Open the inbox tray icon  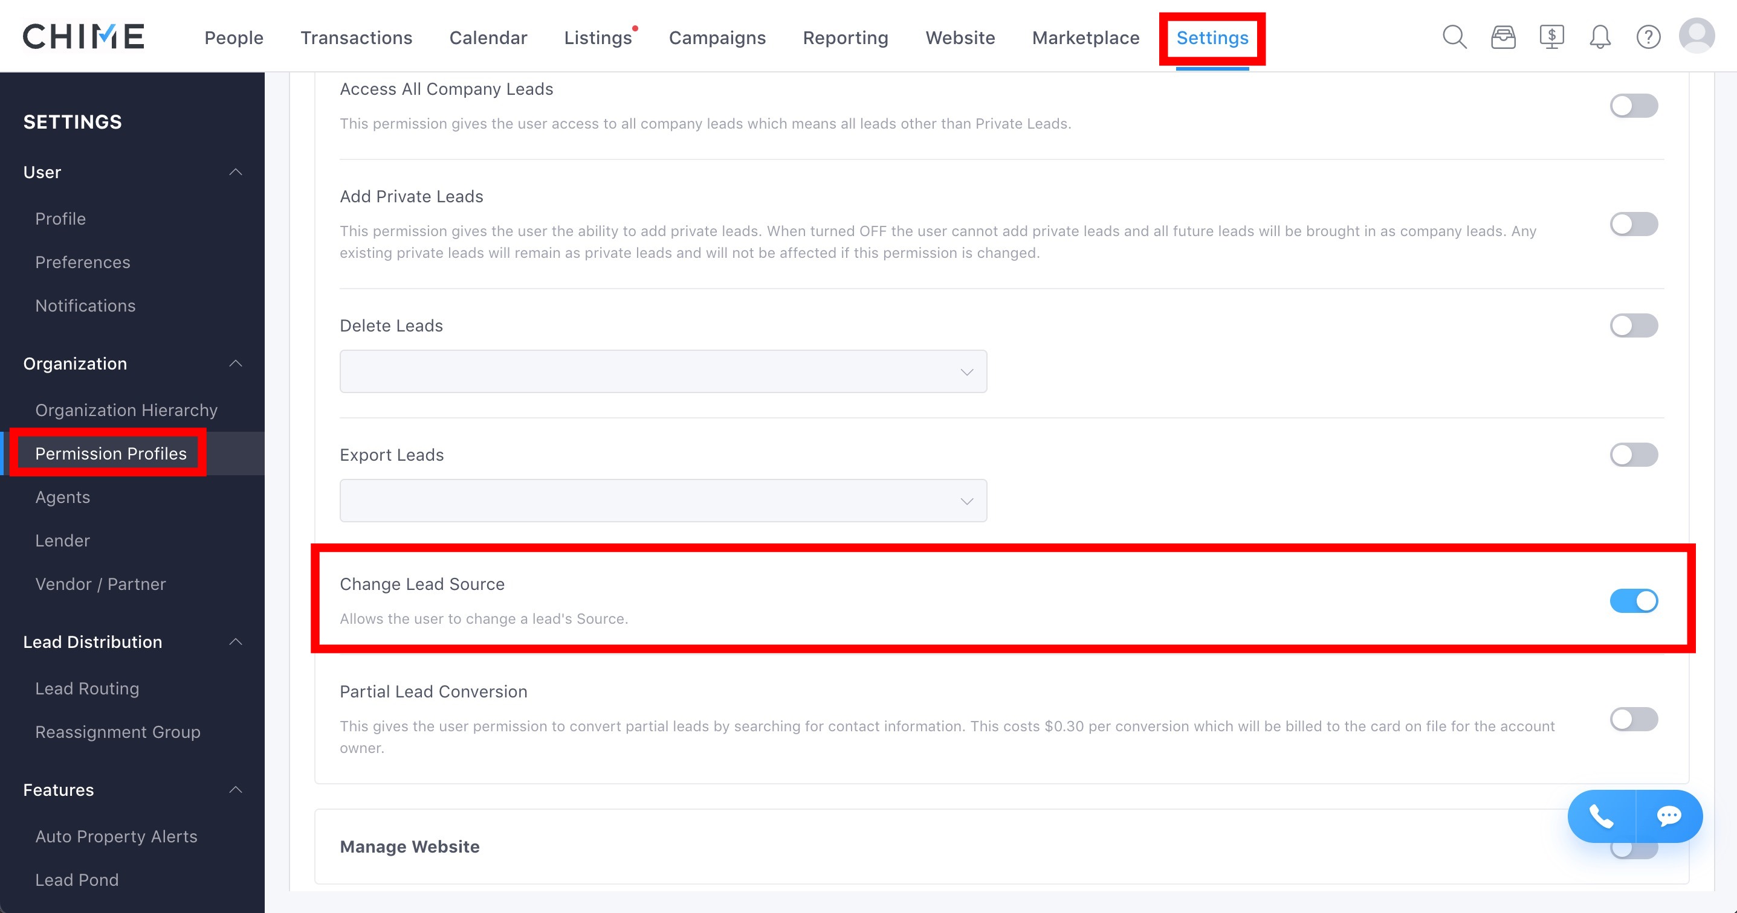click(1503, 37)
